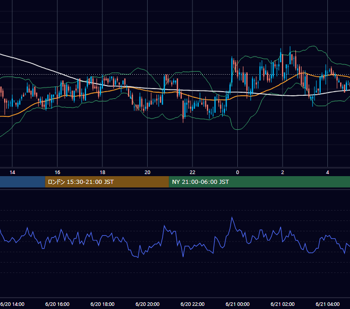Click the 6/20 14:00 date label
The height and width of the screenshot is (309, 350).
[12, 304]
